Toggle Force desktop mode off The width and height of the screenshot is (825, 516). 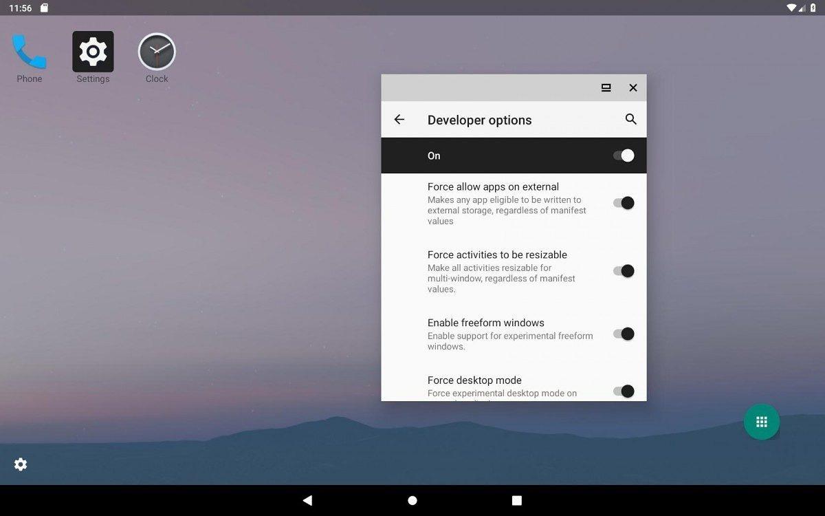(624, 391)
